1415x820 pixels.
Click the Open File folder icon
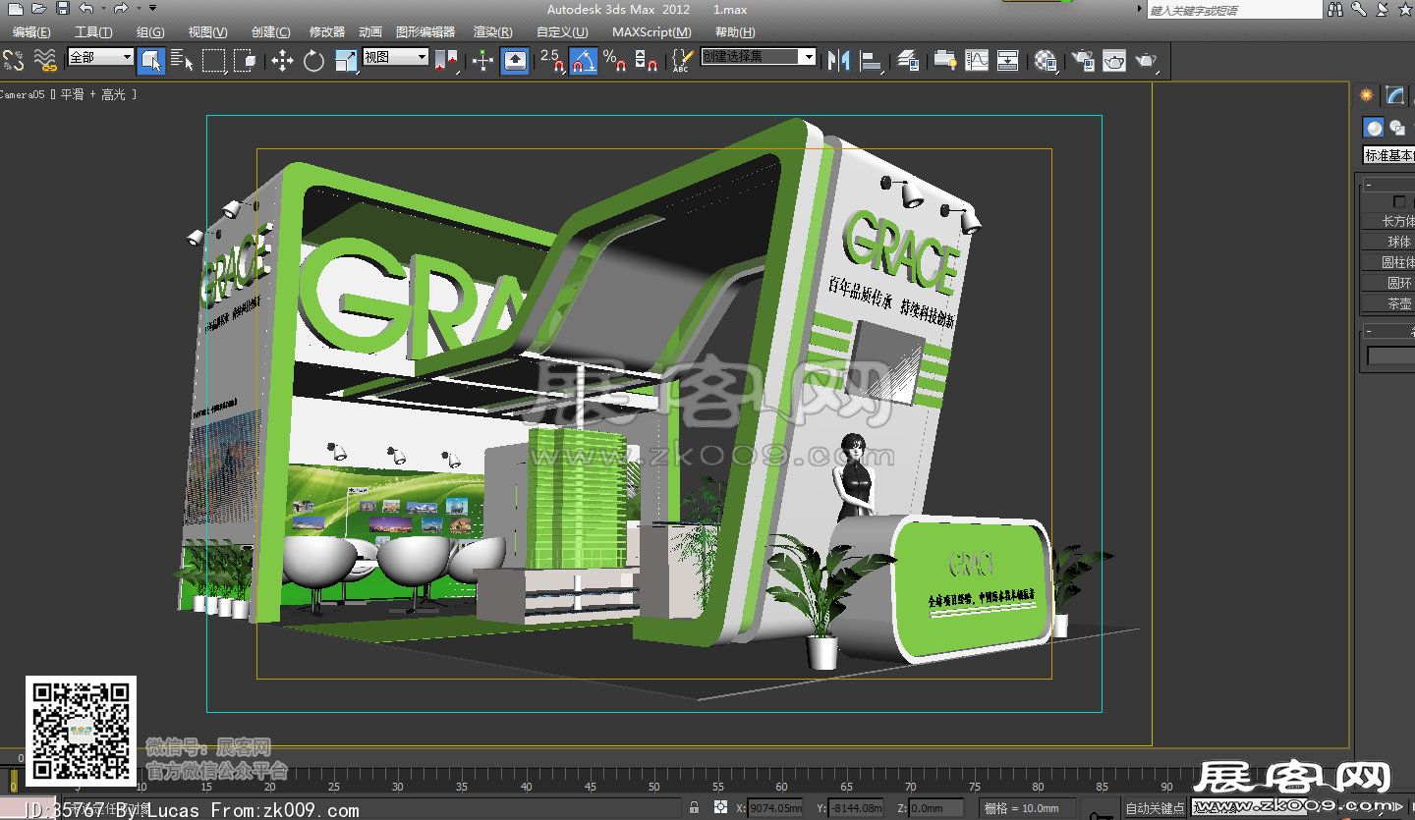[39, 8]
